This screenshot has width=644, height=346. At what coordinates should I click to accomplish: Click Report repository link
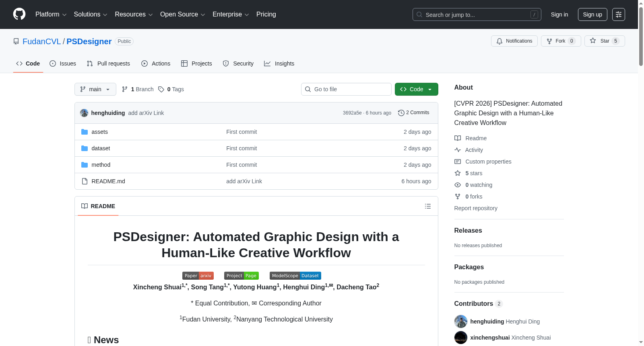[x=476, y=208]
